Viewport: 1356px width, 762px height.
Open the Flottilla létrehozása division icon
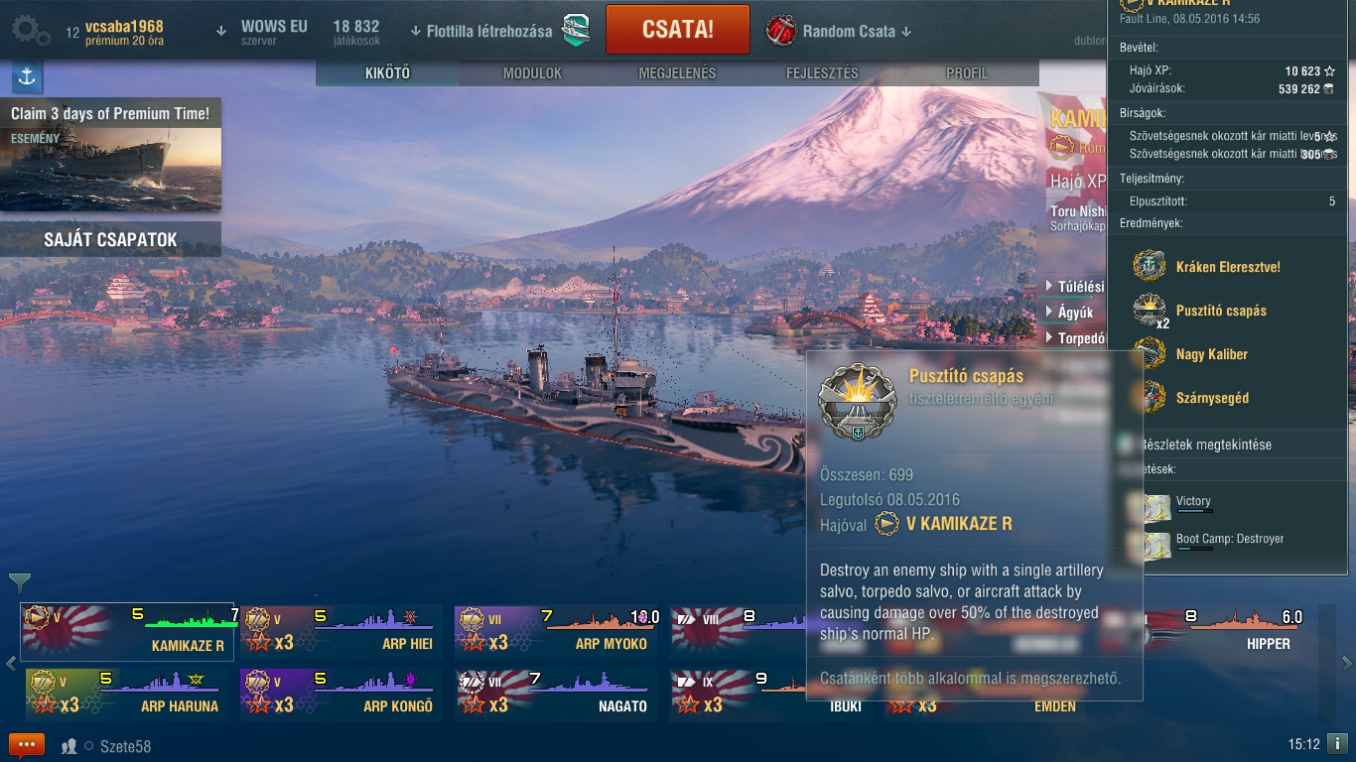[x=576, y=31]
